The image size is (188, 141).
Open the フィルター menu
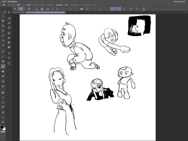tap(75, 5)
